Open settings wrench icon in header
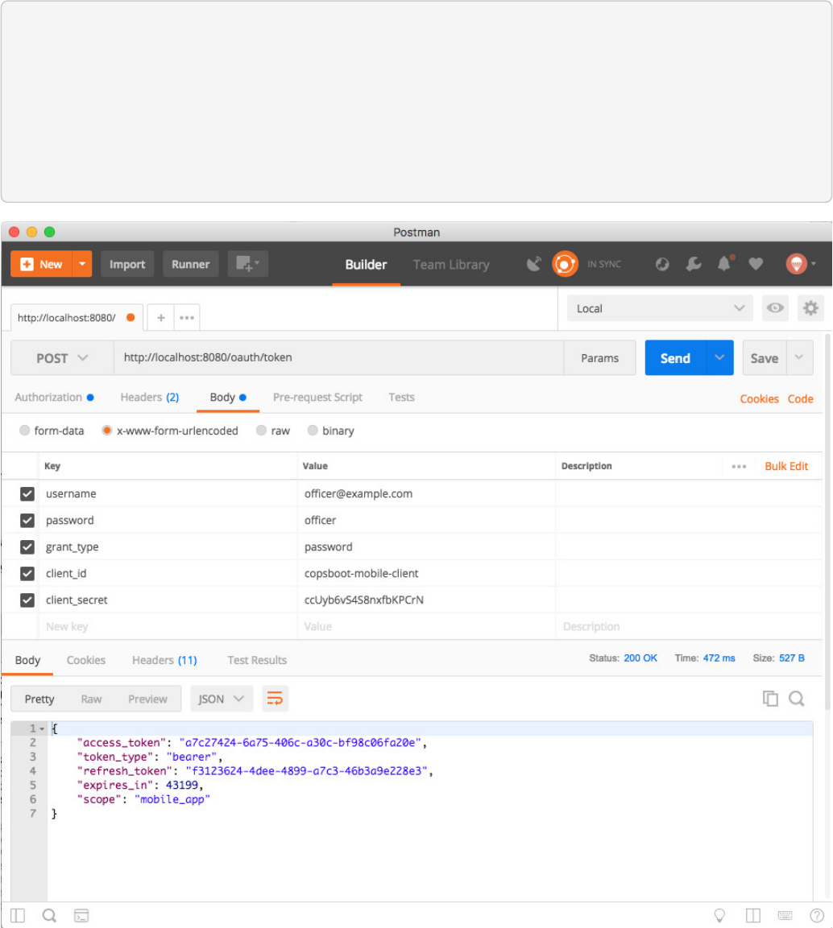Image resolution: width=833 pixels, height=928 pixels. click(x=693, y=264)
